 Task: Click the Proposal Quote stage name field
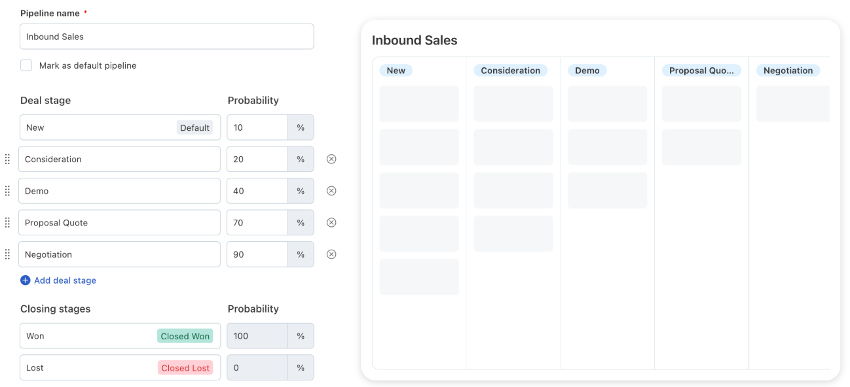[120, 222]
